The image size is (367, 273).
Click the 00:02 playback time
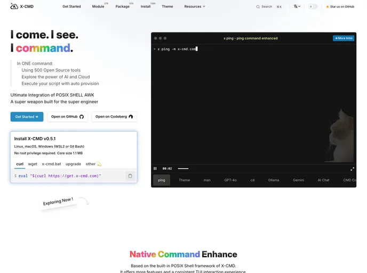click(167, 168)
